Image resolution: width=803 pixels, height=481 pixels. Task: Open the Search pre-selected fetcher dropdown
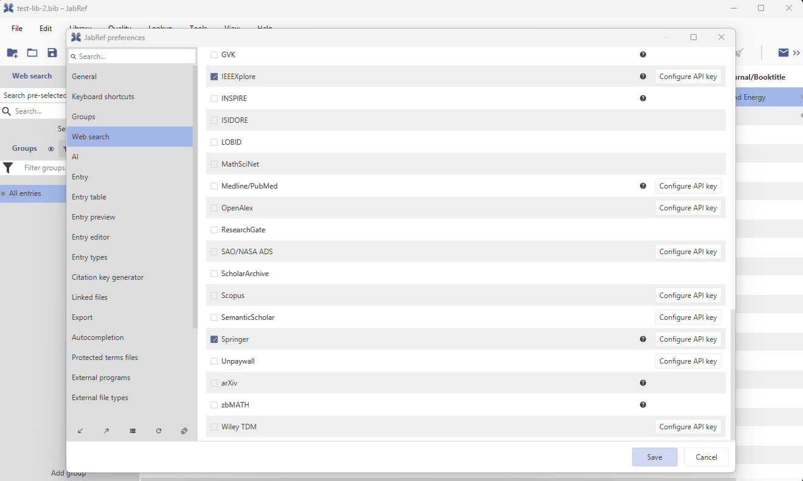click(34, 95)
